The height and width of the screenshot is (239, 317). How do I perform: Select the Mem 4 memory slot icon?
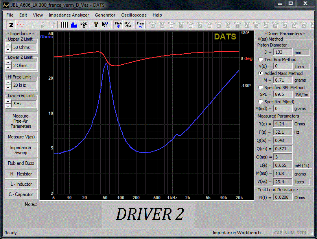(x=181, y=25)
